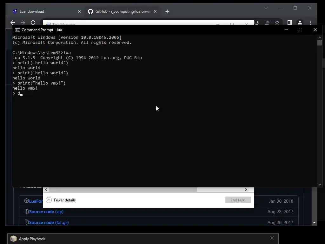The image size is (325, 244).
Task: Open the browser side panel icon
Action: [289, 23]
